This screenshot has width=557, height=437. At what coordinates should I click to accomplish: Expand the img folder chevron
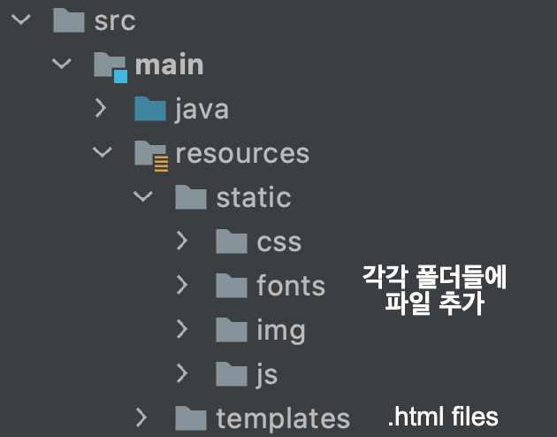pyautogui.click(x=182, y=329)
